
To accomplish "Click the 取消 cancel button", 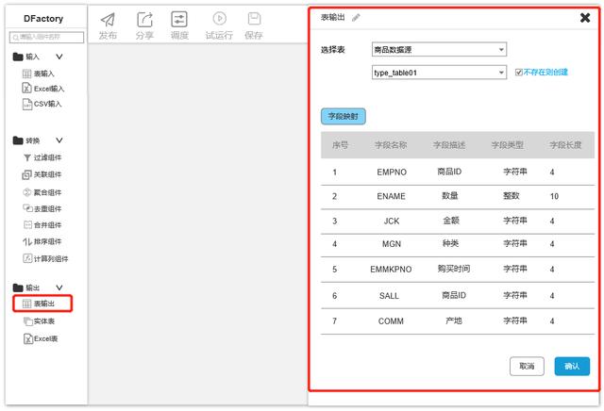I will coord(527,366).
